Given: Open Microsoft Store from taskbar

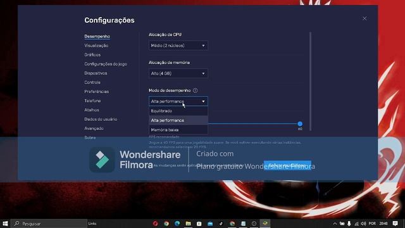Looking at the screenshot, I should pos(199,224).
